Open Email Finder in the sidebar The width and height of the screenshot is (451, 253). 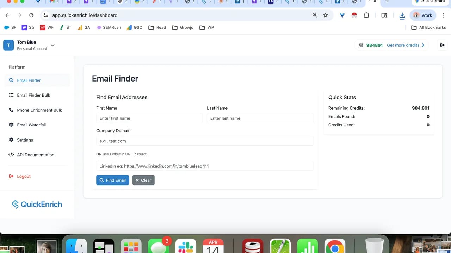coord(37,80)
